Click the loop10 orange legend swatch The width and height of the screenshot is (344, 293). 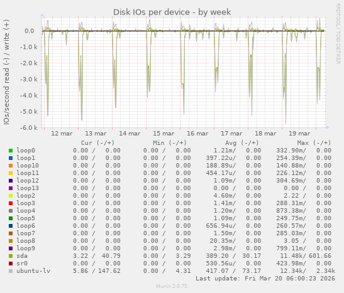point(11,166)
